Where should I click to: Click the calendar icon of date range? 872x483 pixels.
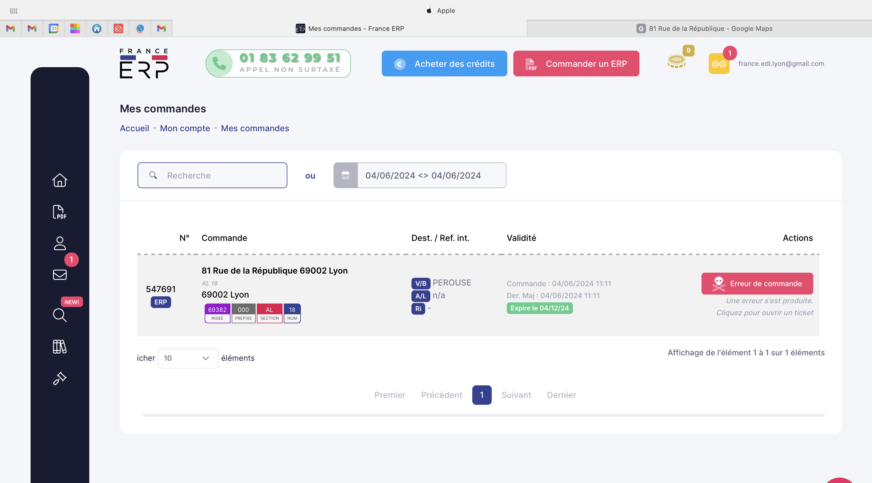(x=345, y=175)
